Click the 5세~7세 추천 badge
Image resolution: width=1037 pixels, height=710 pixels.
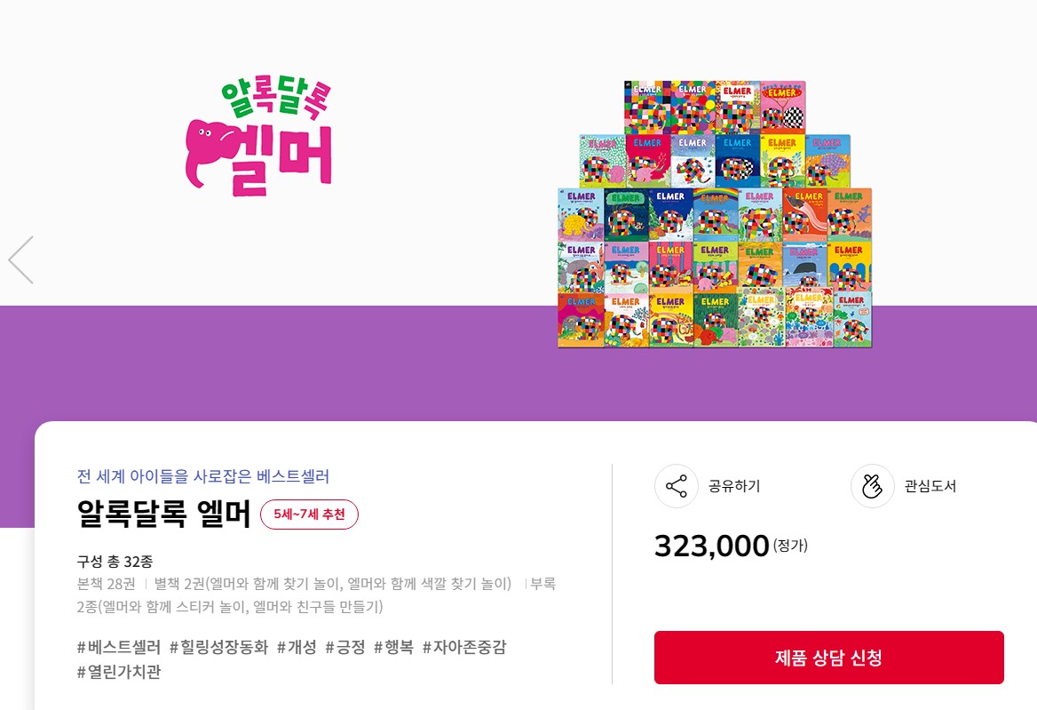pos(310,515)
